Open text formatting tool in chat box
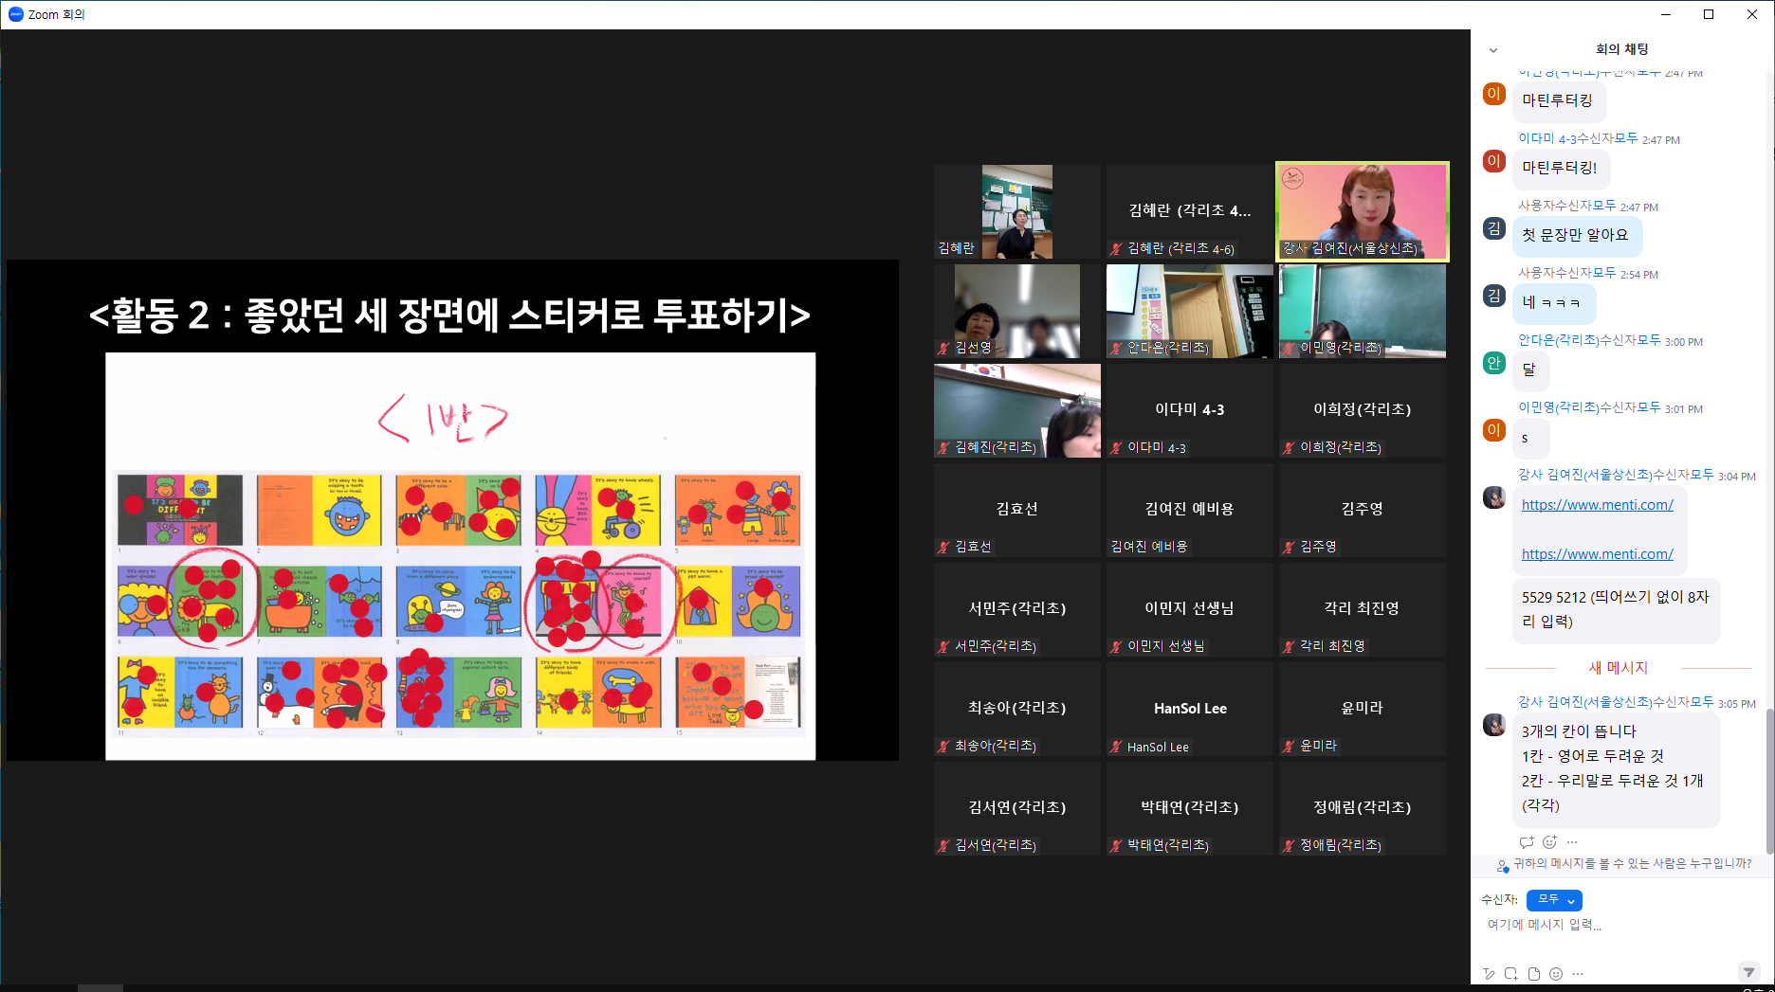The width and height of the screenshot is (1775, 992). pos(1489,974)
